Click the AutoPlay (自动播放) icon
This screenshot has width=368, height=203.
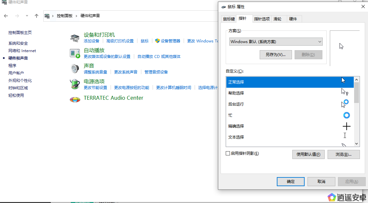[75, 53]
